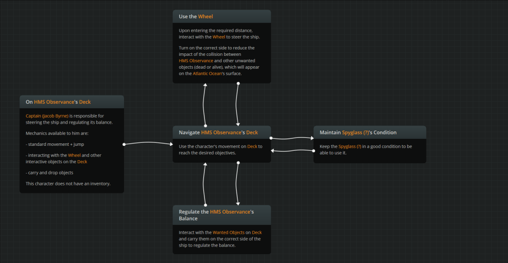Click "HMS Observance" link in Use the Wheel body

coord(196,60)
